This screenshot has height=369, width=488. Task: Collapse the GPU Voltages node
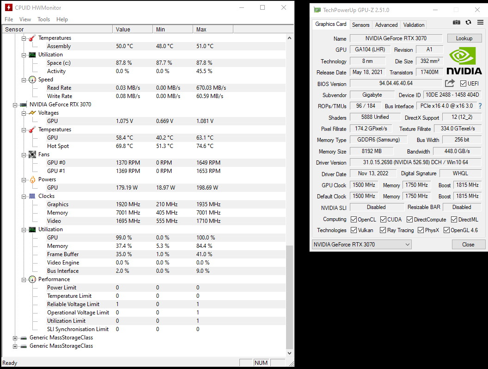click(24, 113)
